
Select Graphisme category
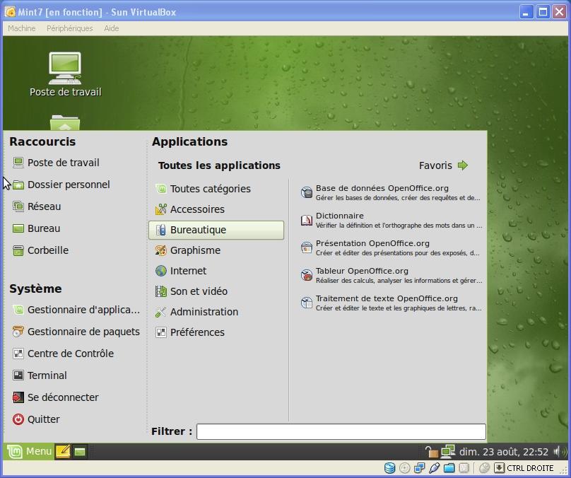click(x=216, y=250)
